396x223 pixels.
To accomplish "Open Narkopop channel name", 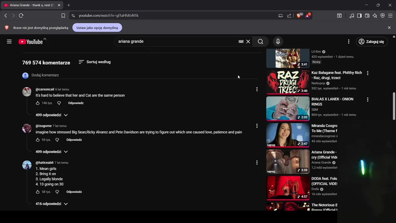I will tap(319, 83).
